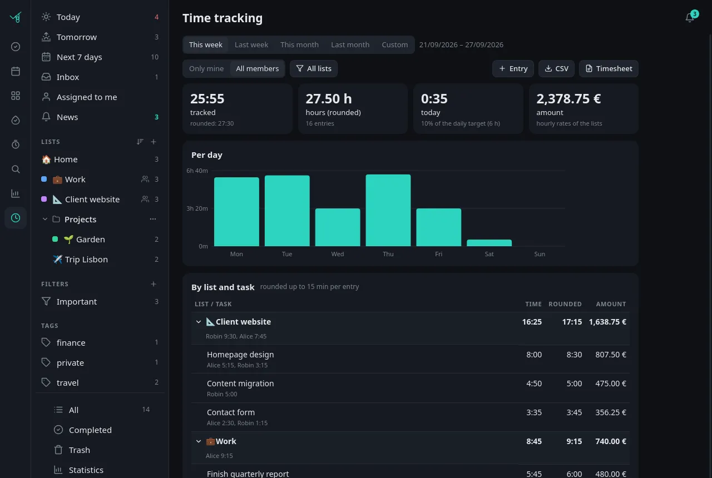Click the shared members icon on Client website
Viewport: 712px width, 478px height.
tap(145, 199)
